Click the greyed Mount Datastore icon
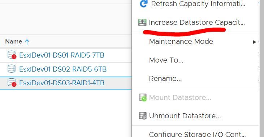264x137 pixels. pyautogui.click(x=142, y=97)
